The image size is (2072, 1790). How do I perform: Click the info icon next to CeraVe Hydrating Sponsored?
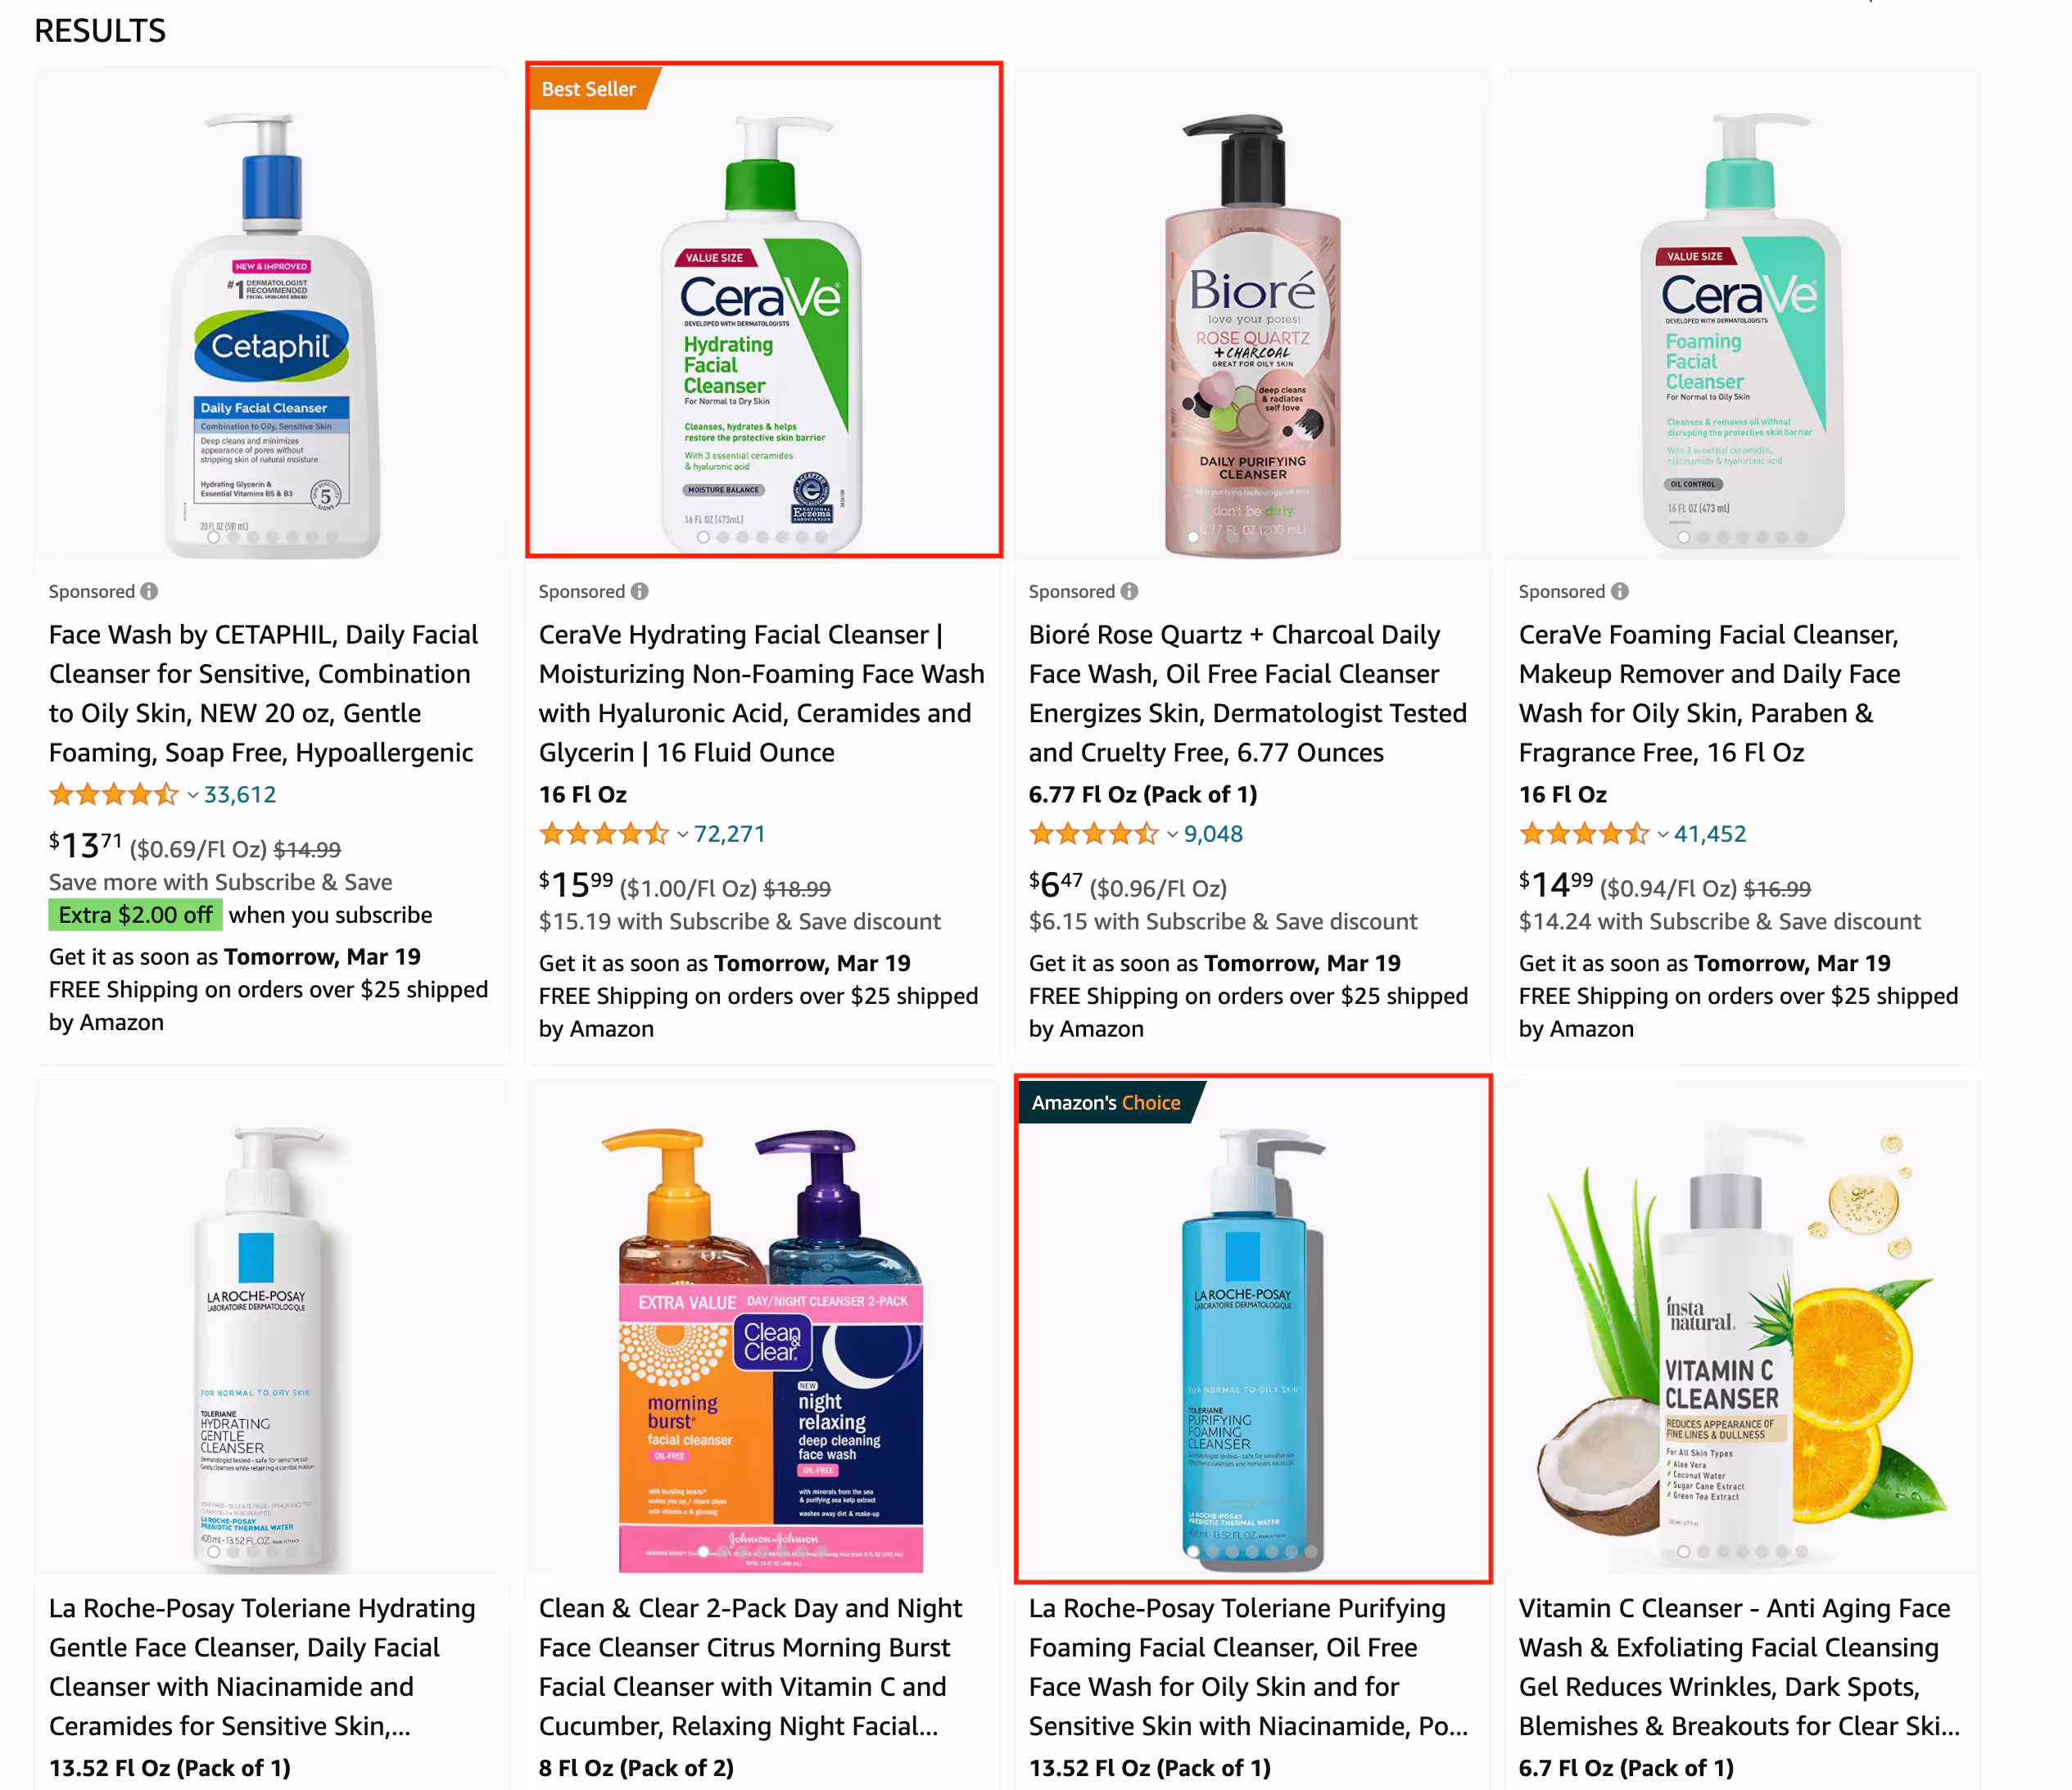point(639,591)
